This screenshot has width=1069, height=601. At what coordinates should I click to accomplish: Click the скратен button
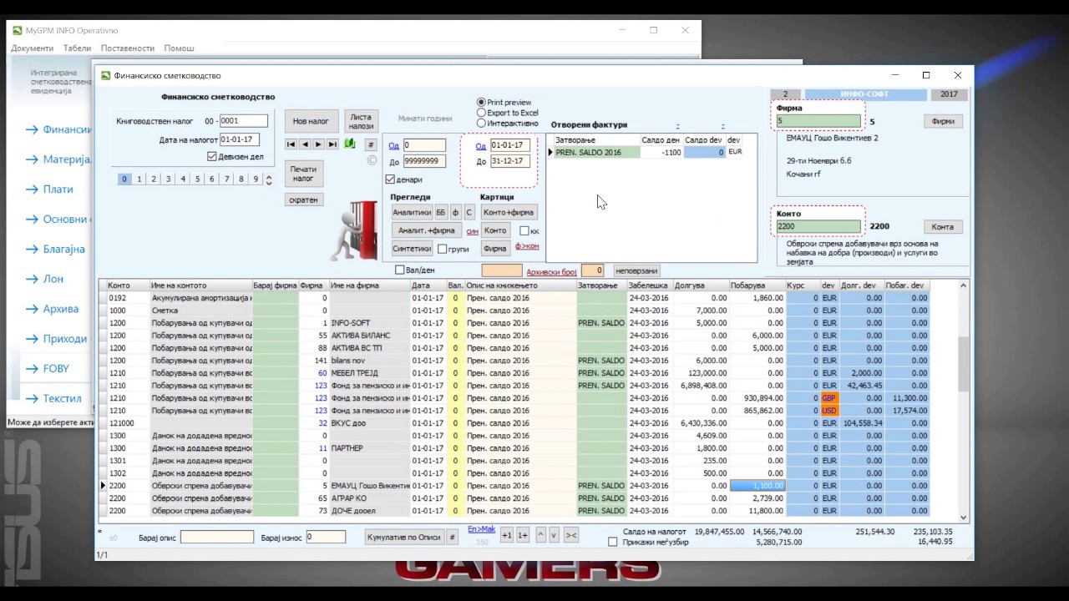303,200
